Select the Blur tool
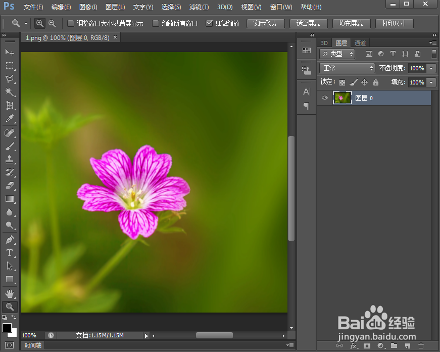Viewport: 440px width, 352px height. [x=10, y=212]
